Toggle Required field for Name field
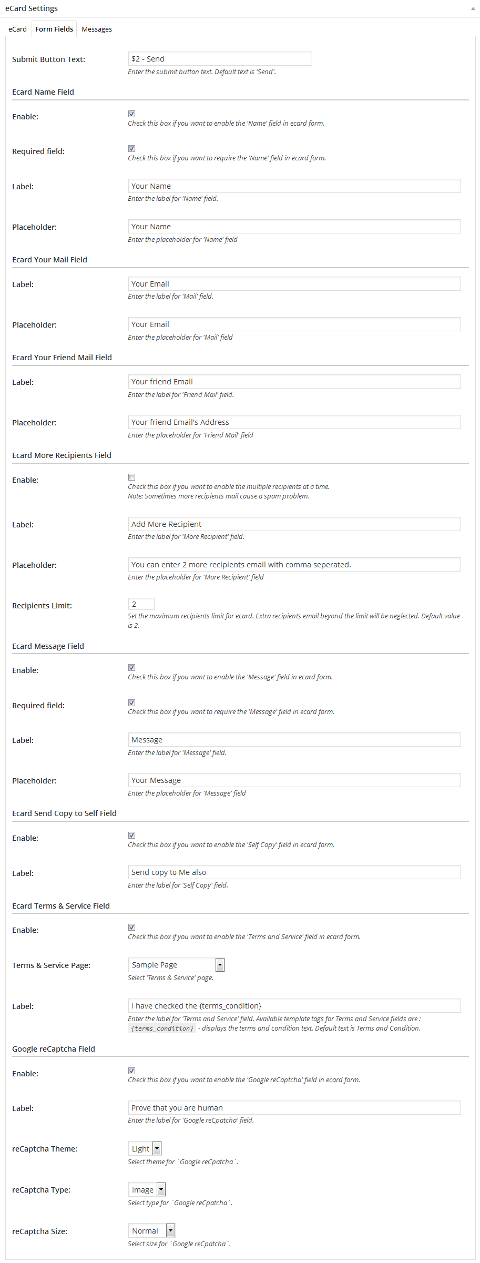480x1263 pixels. [132, 148]
